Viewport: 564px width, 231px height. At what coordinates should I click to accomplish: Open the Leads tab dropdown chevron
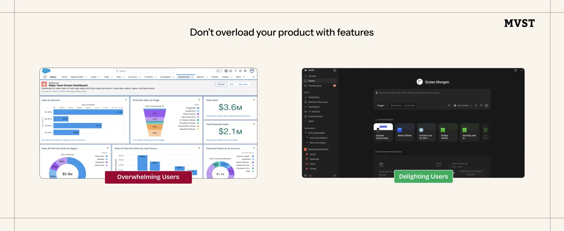(x=99, y=77)
